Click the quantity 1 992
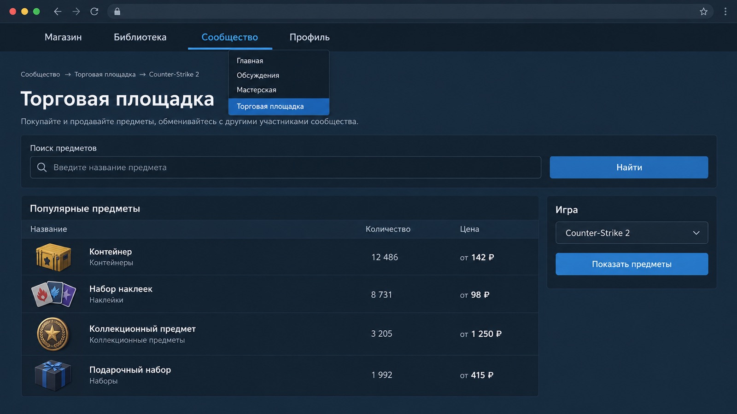The width and height of the screenshot is (737, 414). click(382, 375)
